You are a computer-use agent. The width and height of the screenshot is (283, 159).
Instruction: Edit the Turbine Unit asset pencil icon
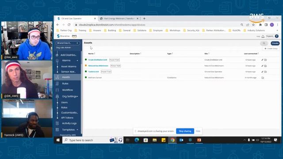[262, 72]
